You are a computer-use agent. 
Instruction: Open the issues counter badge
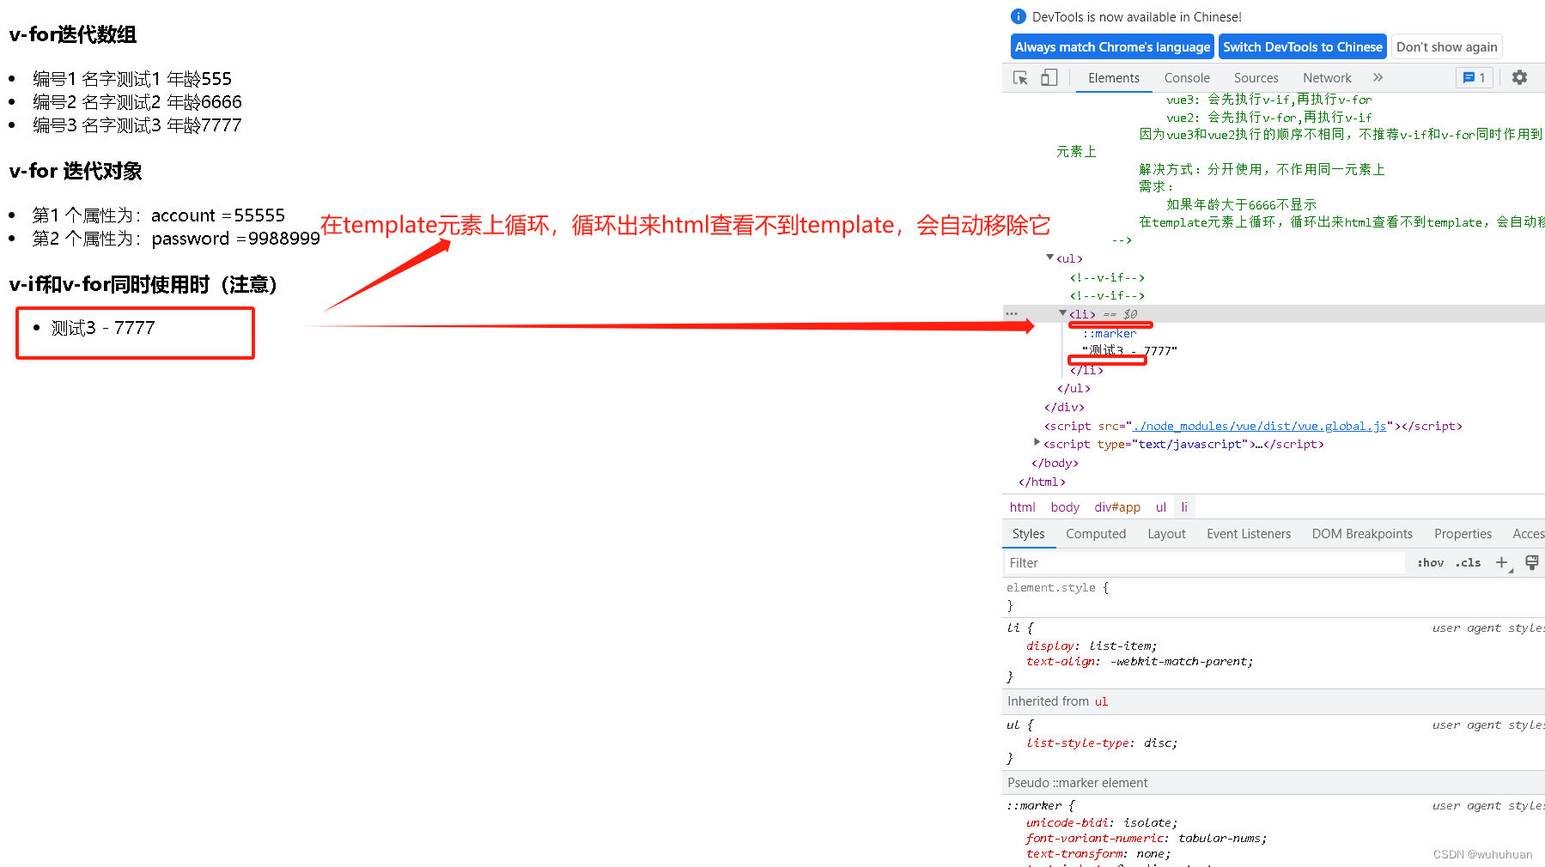pos(1475,77)
